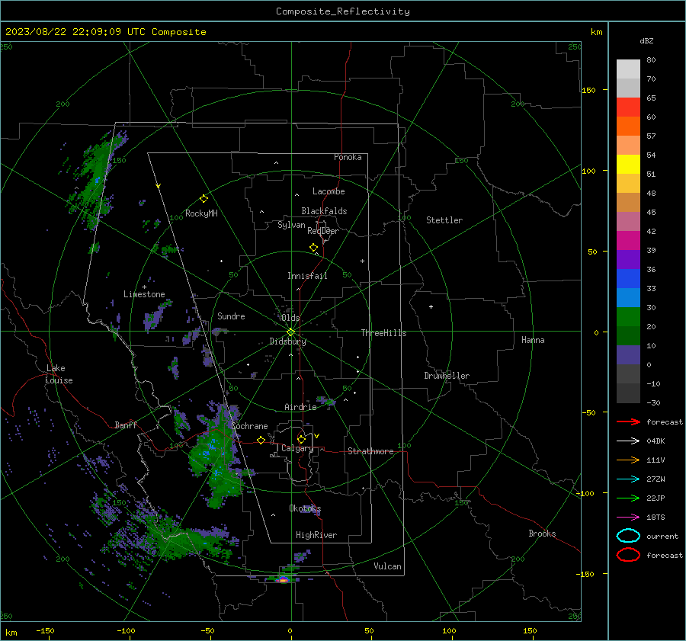Click the yellow diamond marker below RedDeer
The height and width of the screenshot is (641, 686).
coord(313,248)
